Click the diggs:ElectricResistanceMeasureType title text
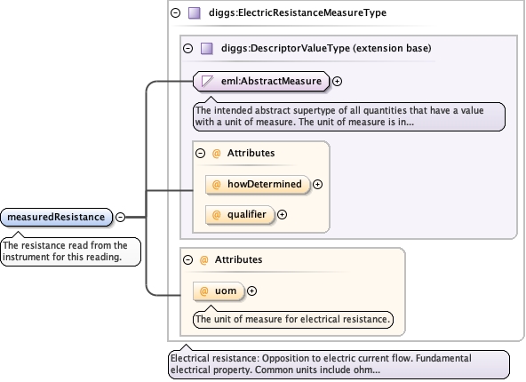 pos(298,12)
